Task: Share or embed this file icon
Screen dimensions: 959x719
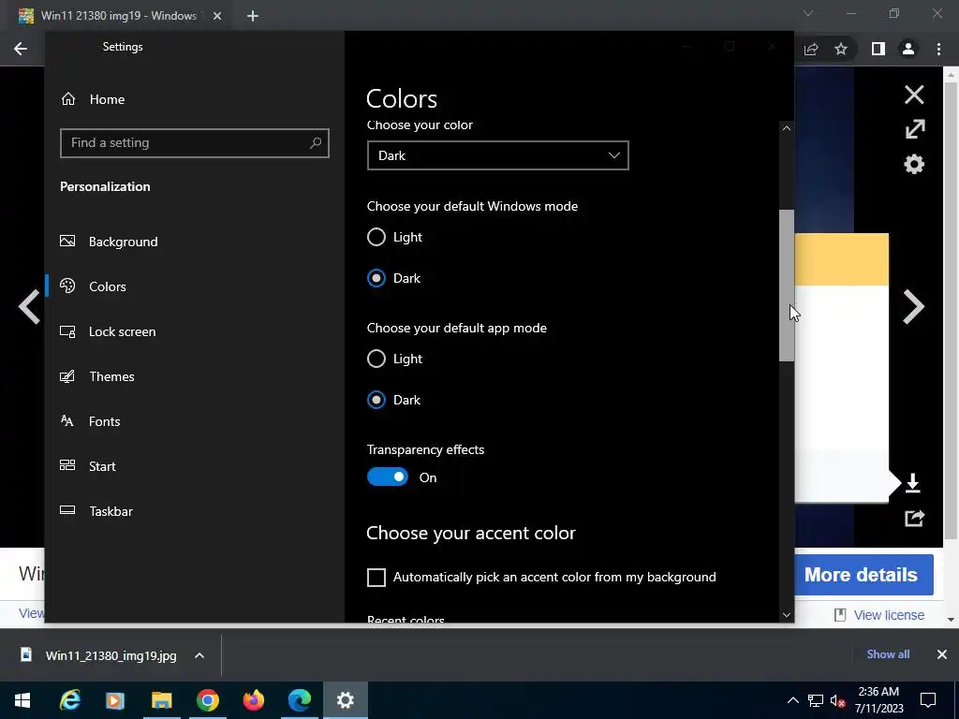Action: [x=914, y=519]
